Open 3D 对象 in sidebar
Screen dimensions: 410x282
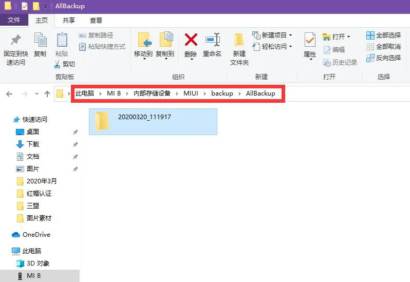[33, 263]
